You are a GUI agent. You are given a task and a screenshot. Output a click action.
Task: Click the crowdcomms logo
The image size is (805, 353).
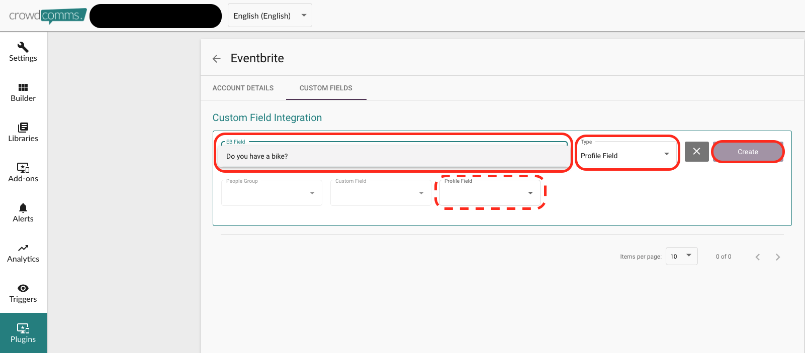coord(48,16)
